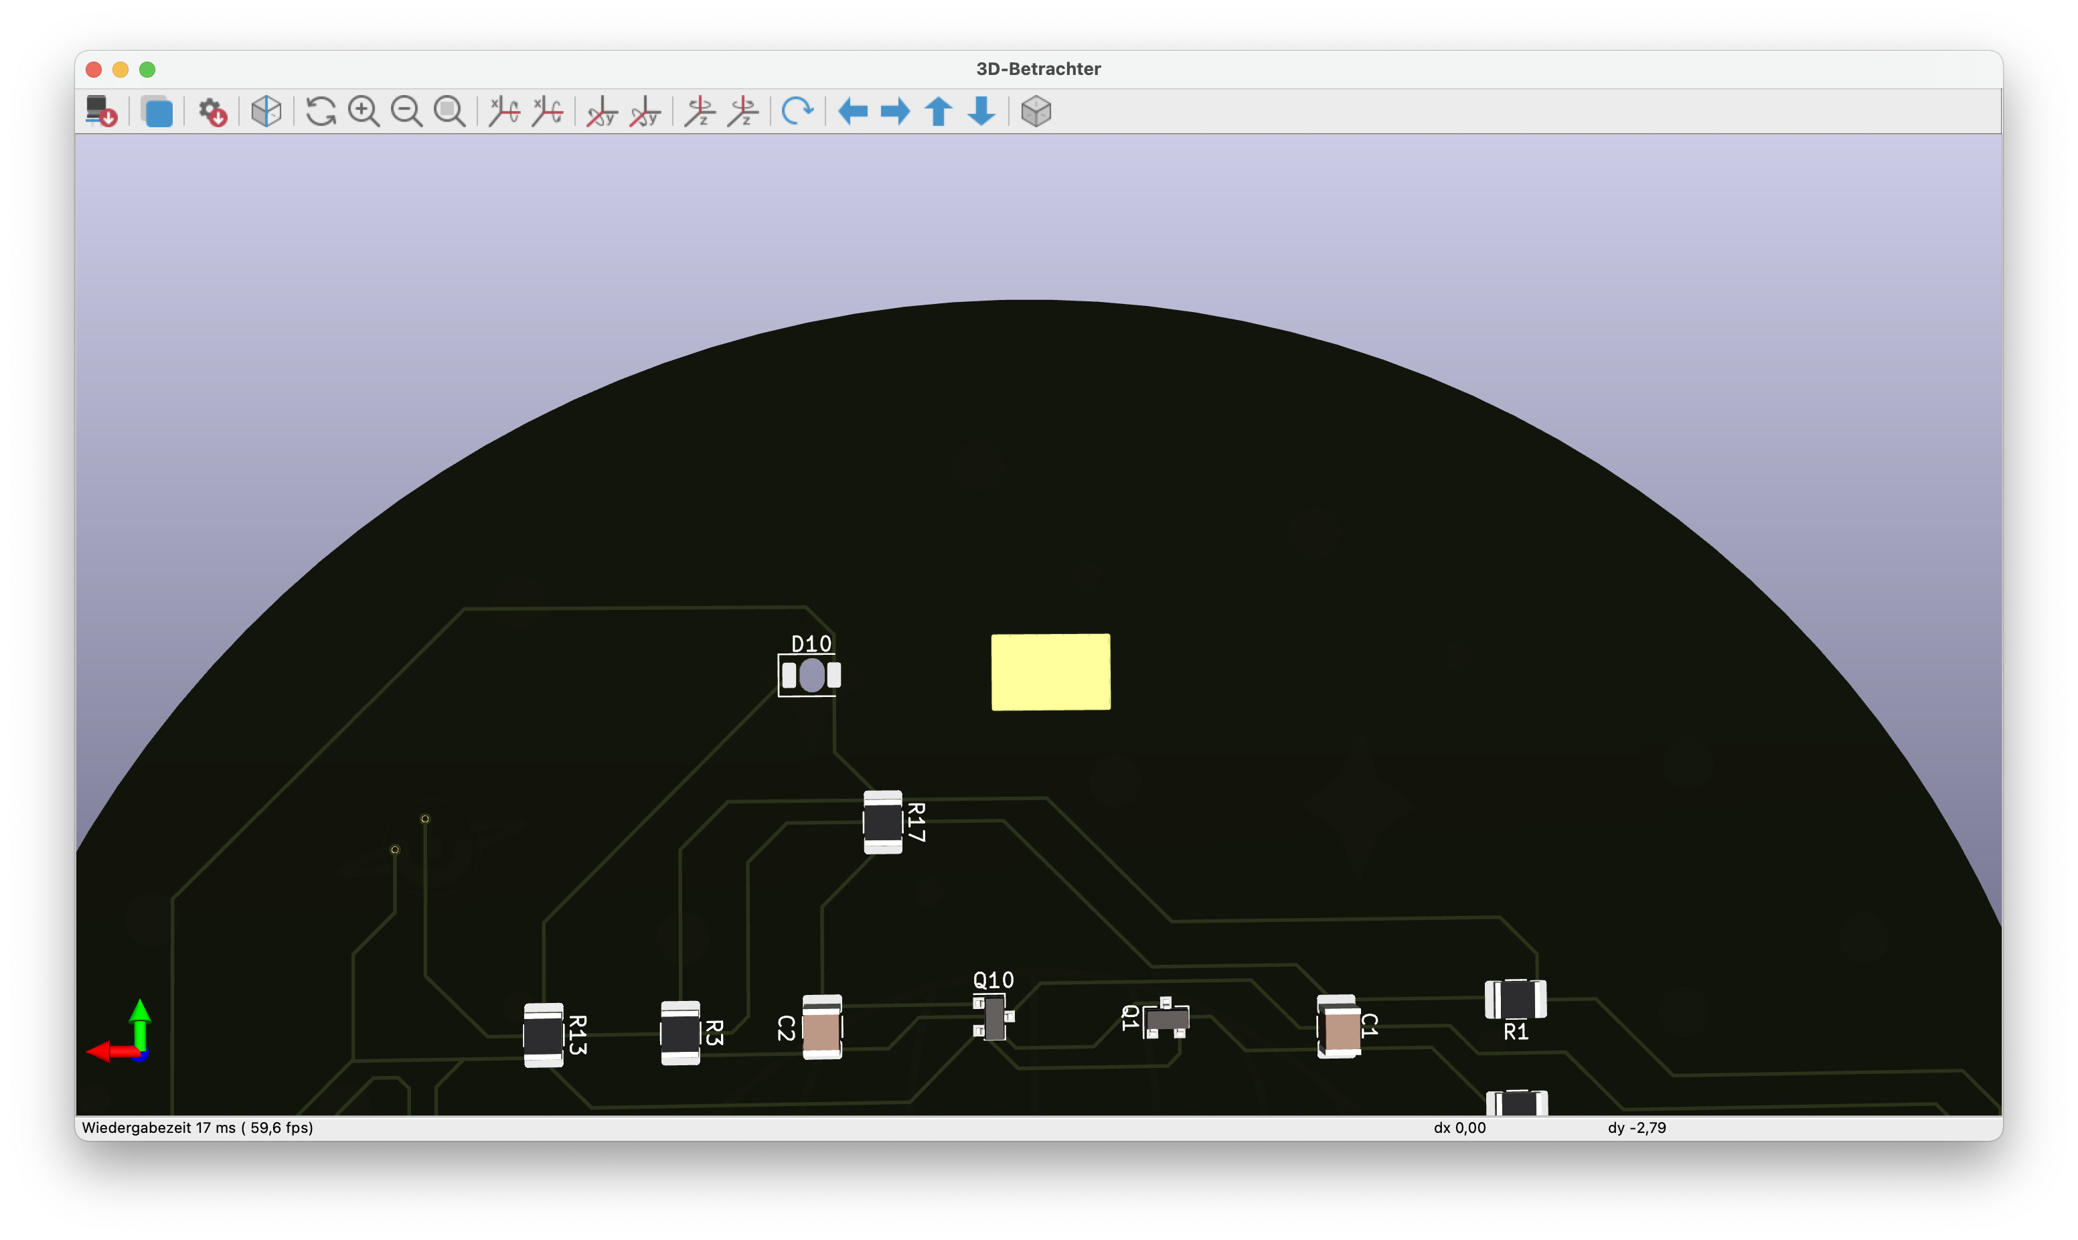Click the Q10 silkscreen label
This screenshot has height=1240, width=2078.
pyautogui.click(x=993, y=980)
